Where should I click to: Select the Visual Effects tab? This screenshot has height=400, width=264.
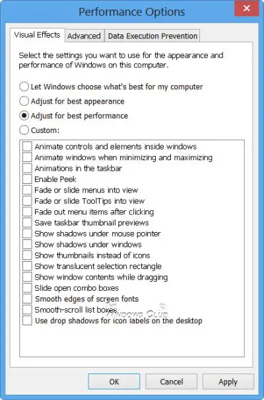click(37, 34)
